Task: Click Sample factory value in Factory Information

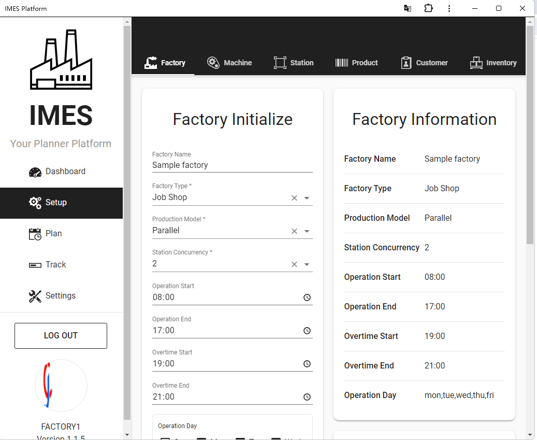Action: coord(452,159)
